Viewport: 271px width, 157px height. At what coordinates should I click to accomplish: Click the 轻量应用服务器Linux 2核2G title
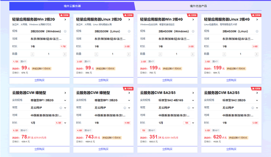click(99, 20)
